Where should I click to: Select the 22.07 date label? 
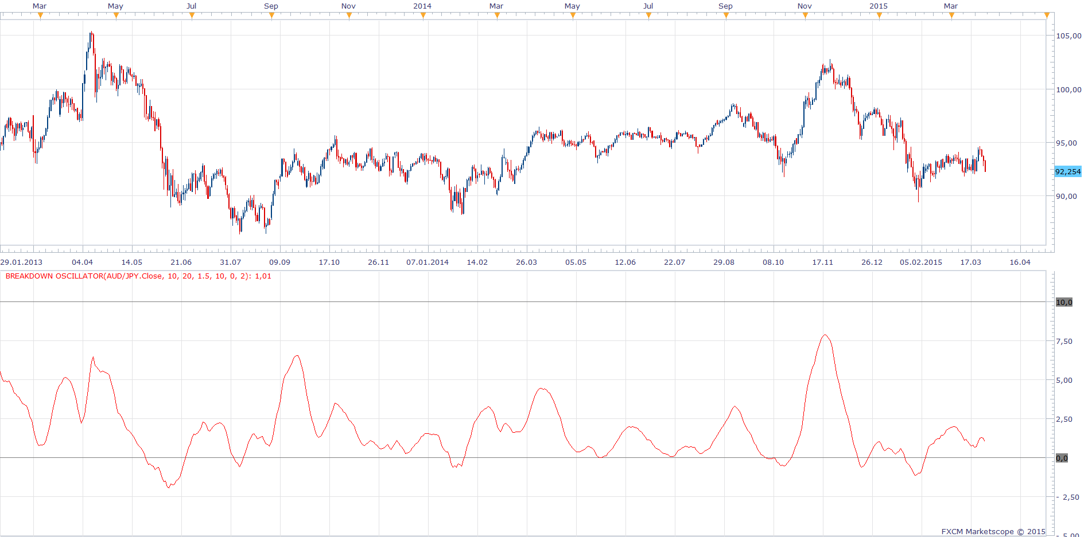pyautogui.click(x=674, y=262)
